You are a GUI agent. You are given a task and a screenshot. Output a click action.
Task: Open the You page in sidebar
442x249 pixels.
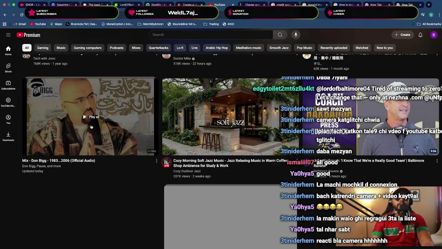pyautogui.click(x=8, y=119)
